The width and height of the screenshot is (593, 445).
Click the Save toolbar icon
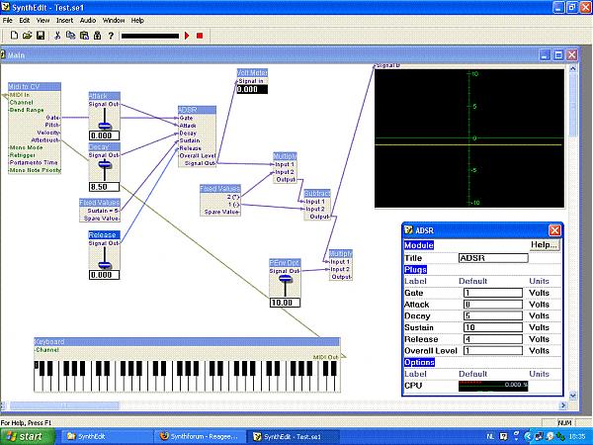tap(41, 36)
